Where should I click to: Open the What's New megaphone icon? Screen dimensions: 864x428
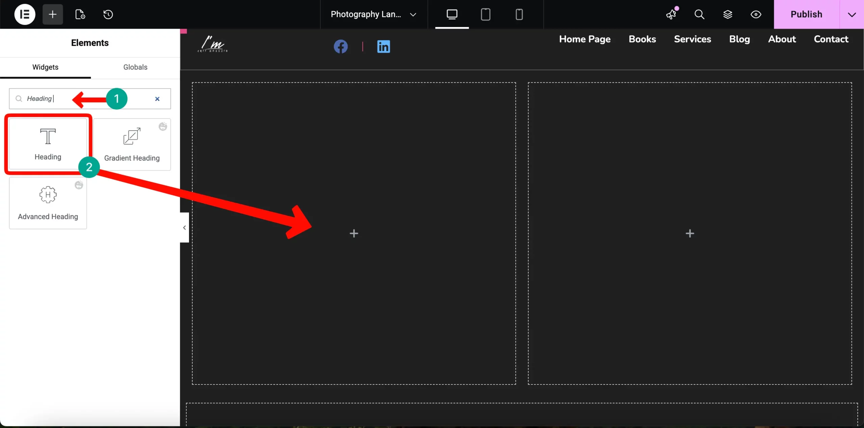pos(671,14)
